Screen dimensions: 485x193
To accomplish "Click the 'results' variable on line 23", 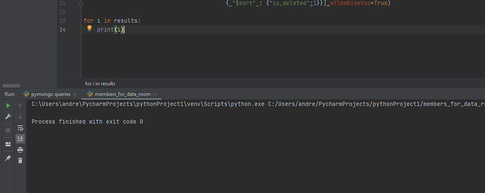I will coord(126,21).
